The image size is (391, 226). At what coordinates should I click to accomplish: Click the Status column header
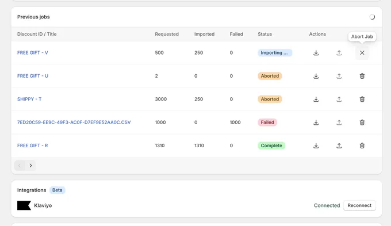tap(265, 34)
